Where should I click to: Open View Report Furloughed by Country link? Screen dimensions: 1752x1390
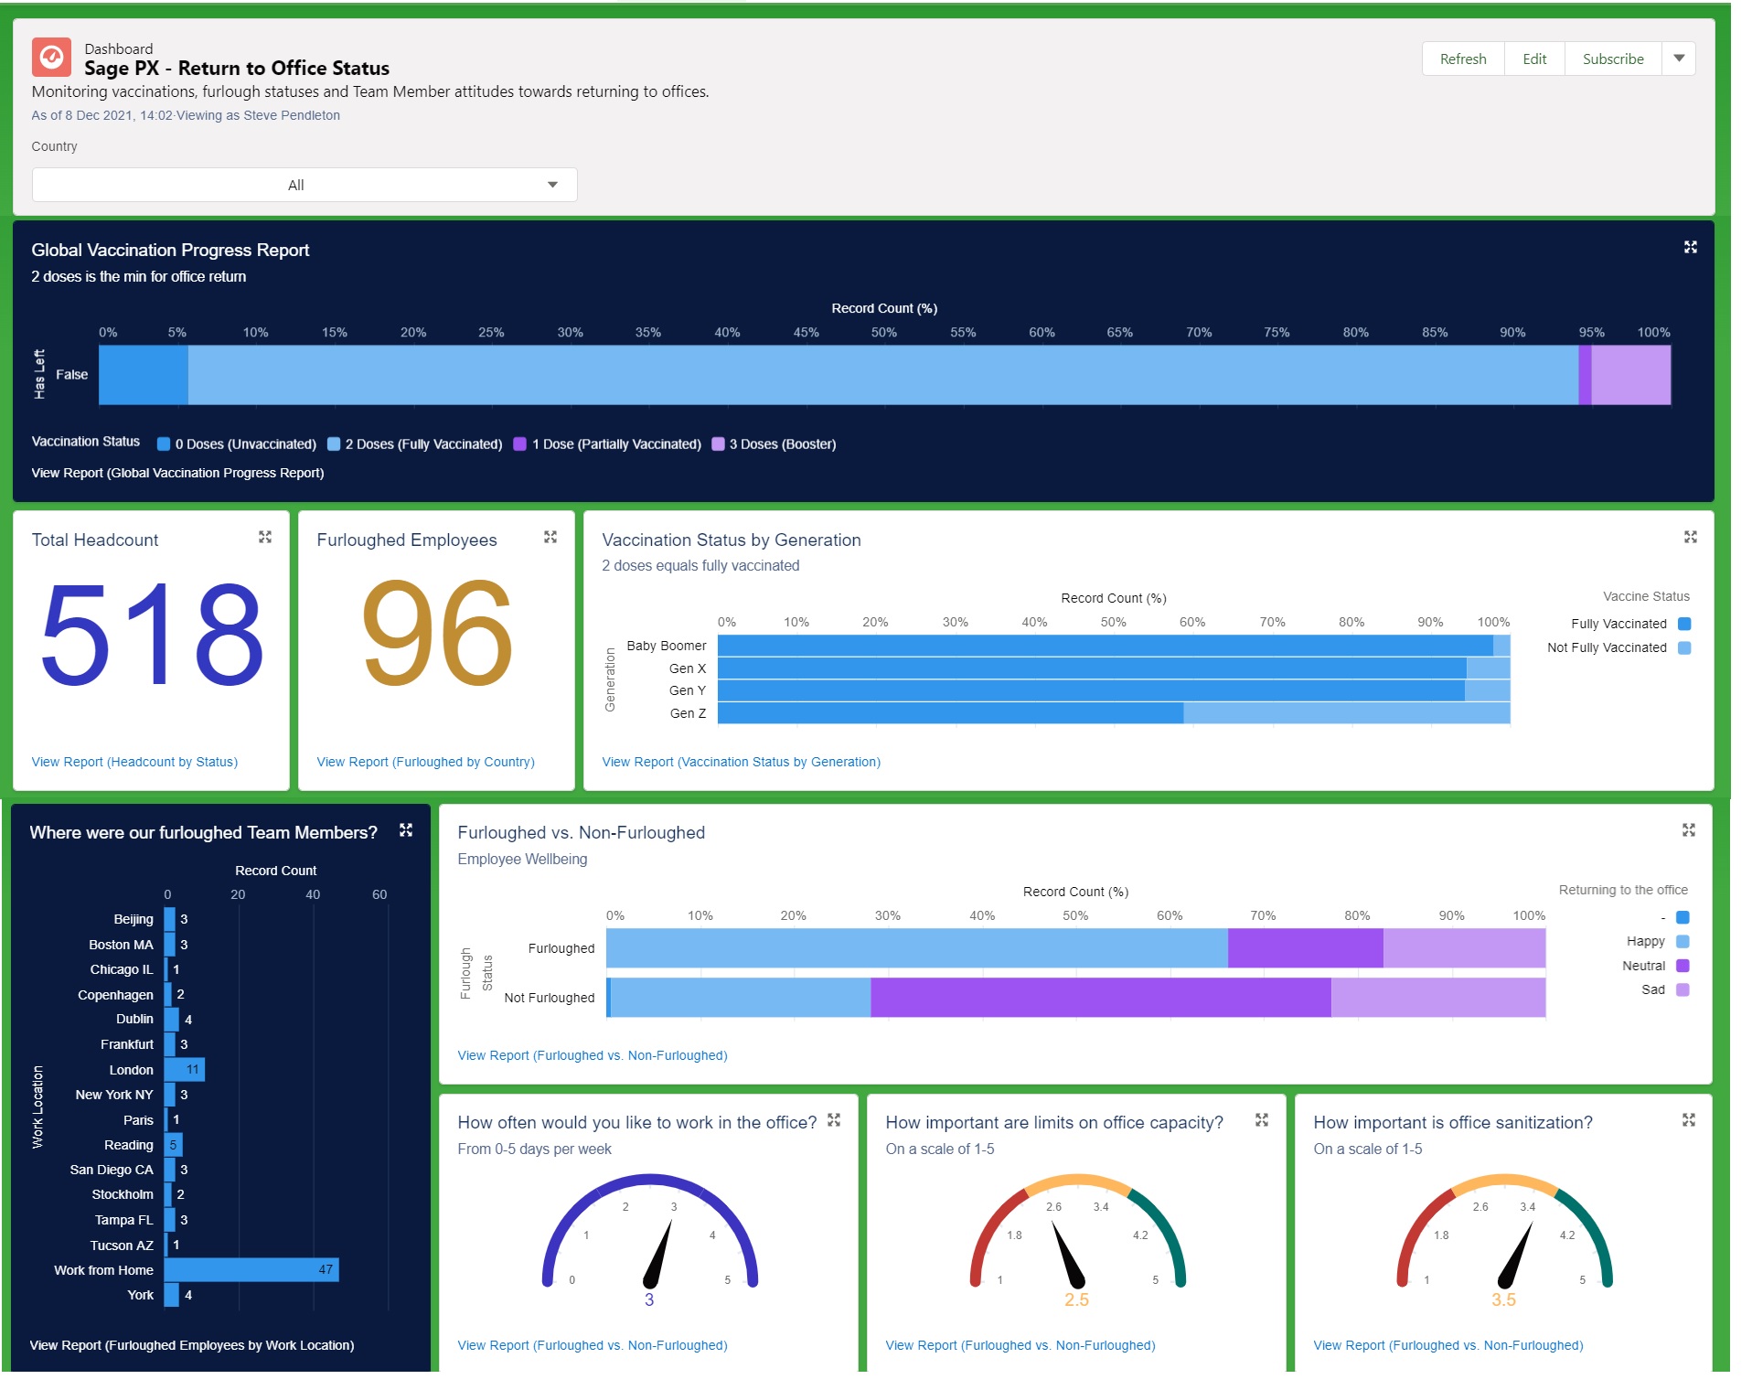pos(425,762)
